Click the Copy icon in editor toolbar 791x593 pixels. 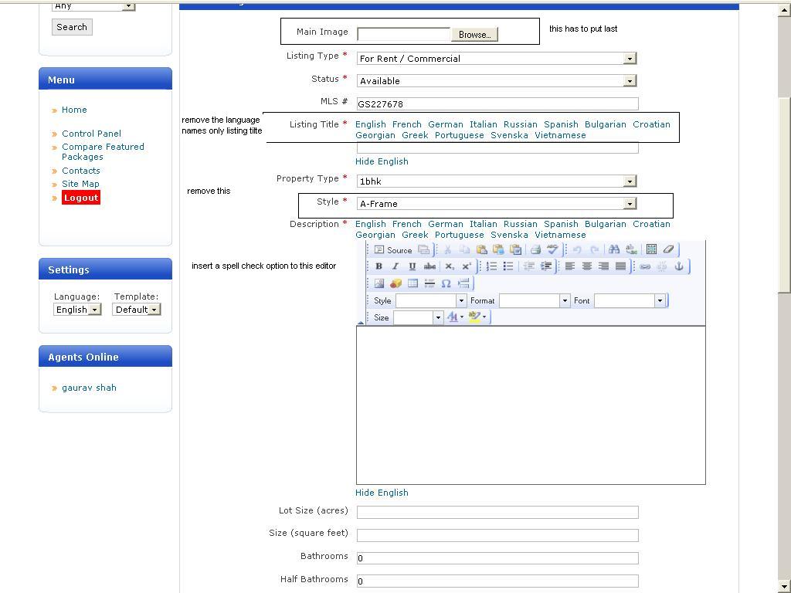tap(464, 249)
